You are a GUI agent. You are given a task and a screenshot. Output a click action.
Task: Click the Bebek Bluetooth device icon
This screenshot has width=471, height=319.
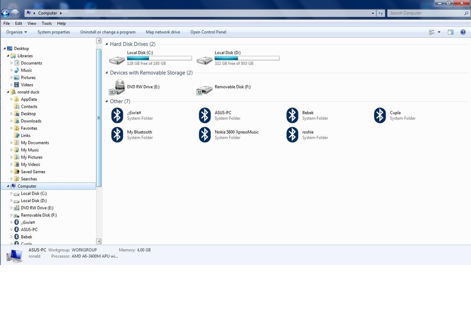(292, 115)
